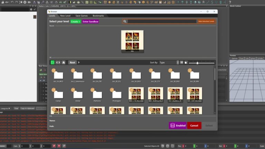The height and width of the screenshot is (149, 265).
Task: Select Plane shape in Preview panel
Action: pos(241,58)
